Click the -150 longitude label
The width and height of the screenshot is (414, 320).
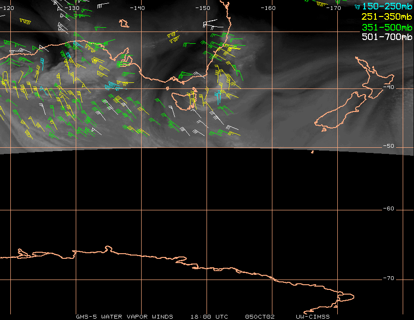coord(203,8)
